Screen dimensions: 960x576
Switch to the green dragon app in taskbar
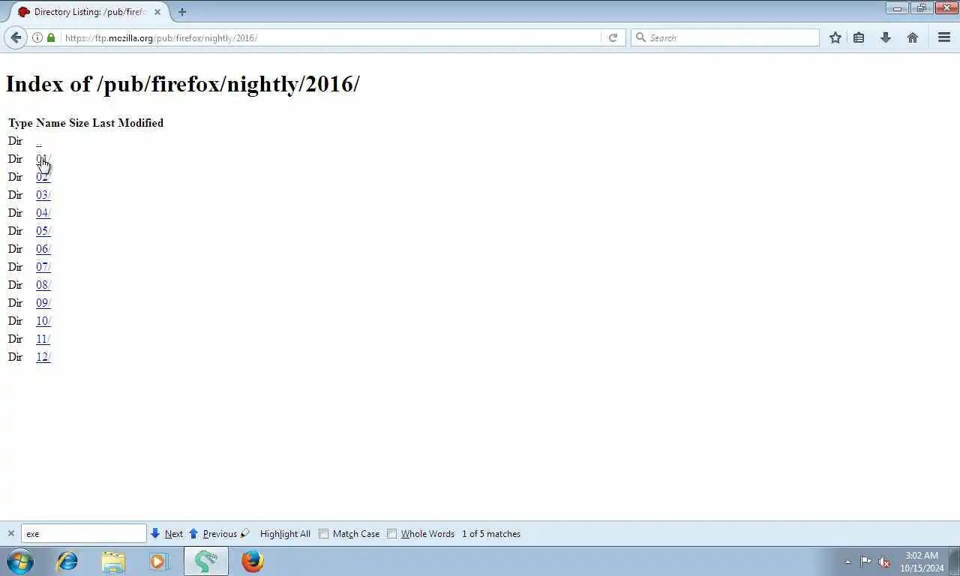(206, 561)
